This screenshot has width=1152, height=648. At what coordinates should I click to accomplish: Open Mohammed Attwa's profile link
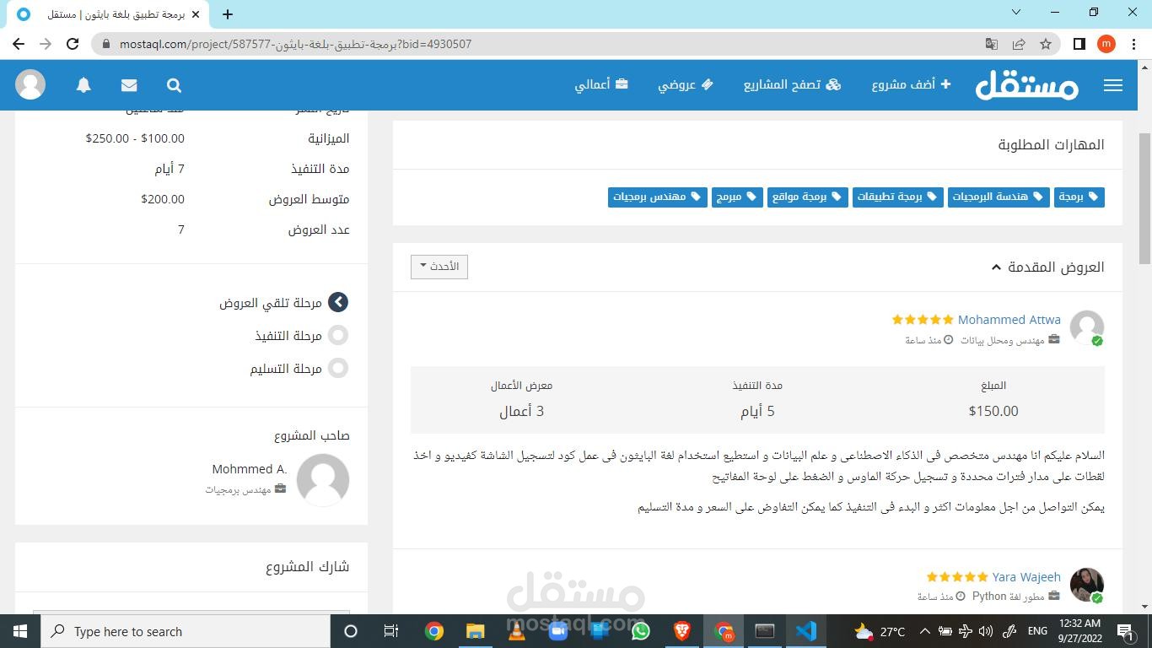pos(1009,320)
